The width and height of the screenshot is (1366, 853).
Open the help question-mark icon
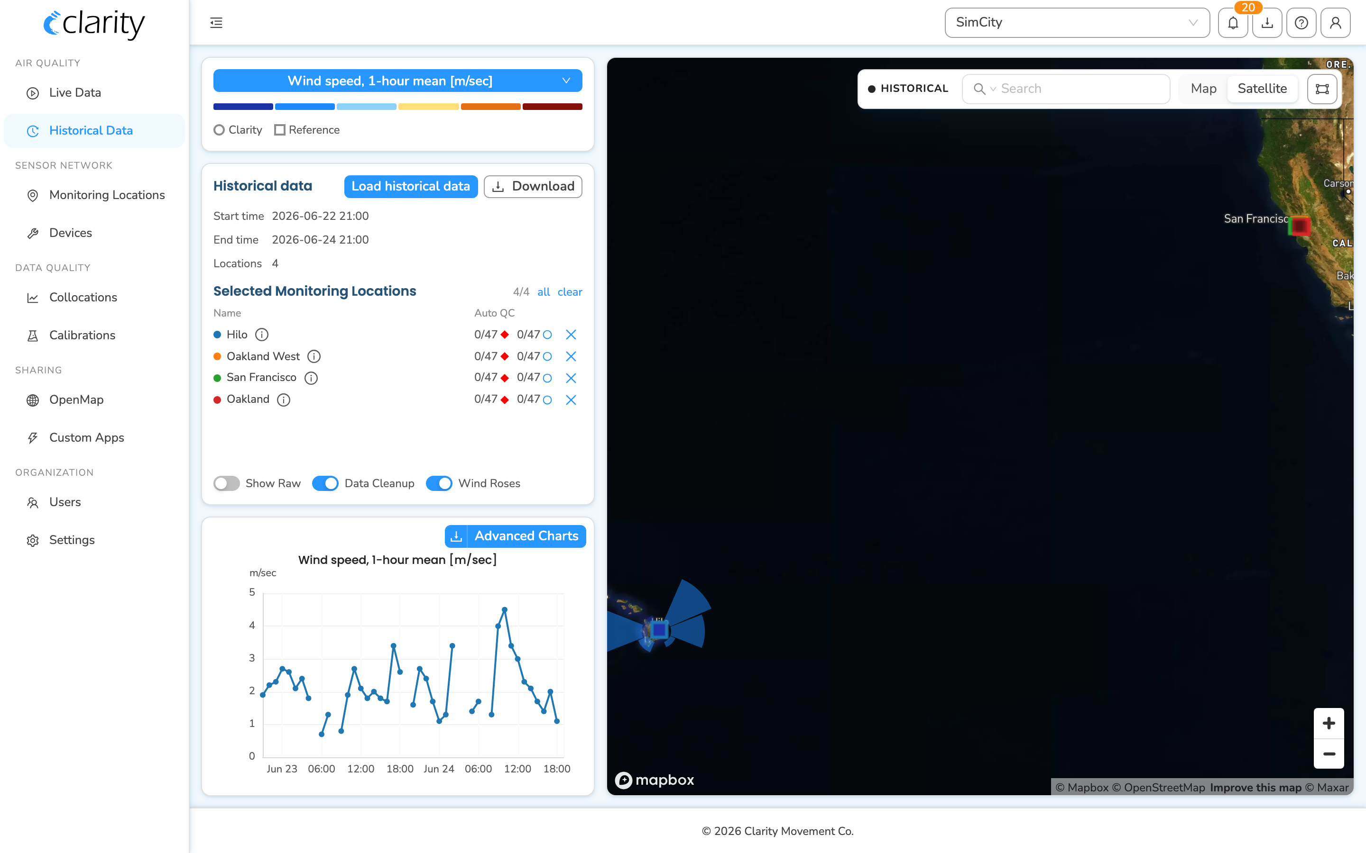tap(1301, 23)
